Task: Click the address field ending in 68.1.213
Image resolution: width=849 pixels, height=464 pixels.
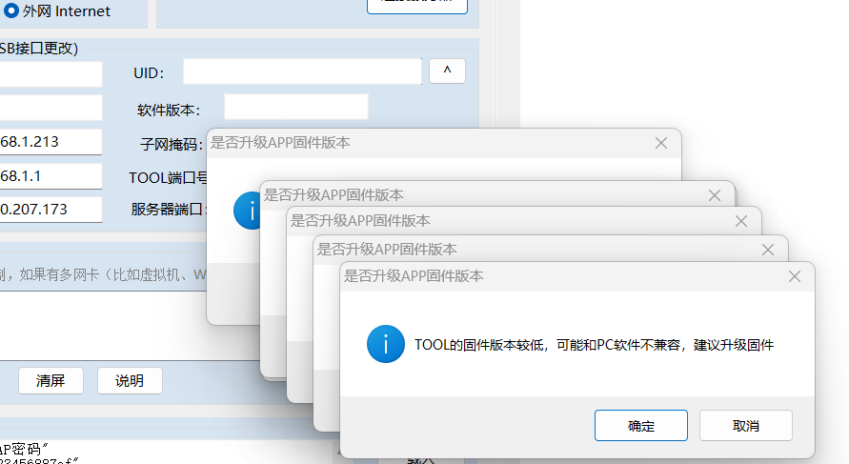Action: pyautogui.click(x=50, y=142)
